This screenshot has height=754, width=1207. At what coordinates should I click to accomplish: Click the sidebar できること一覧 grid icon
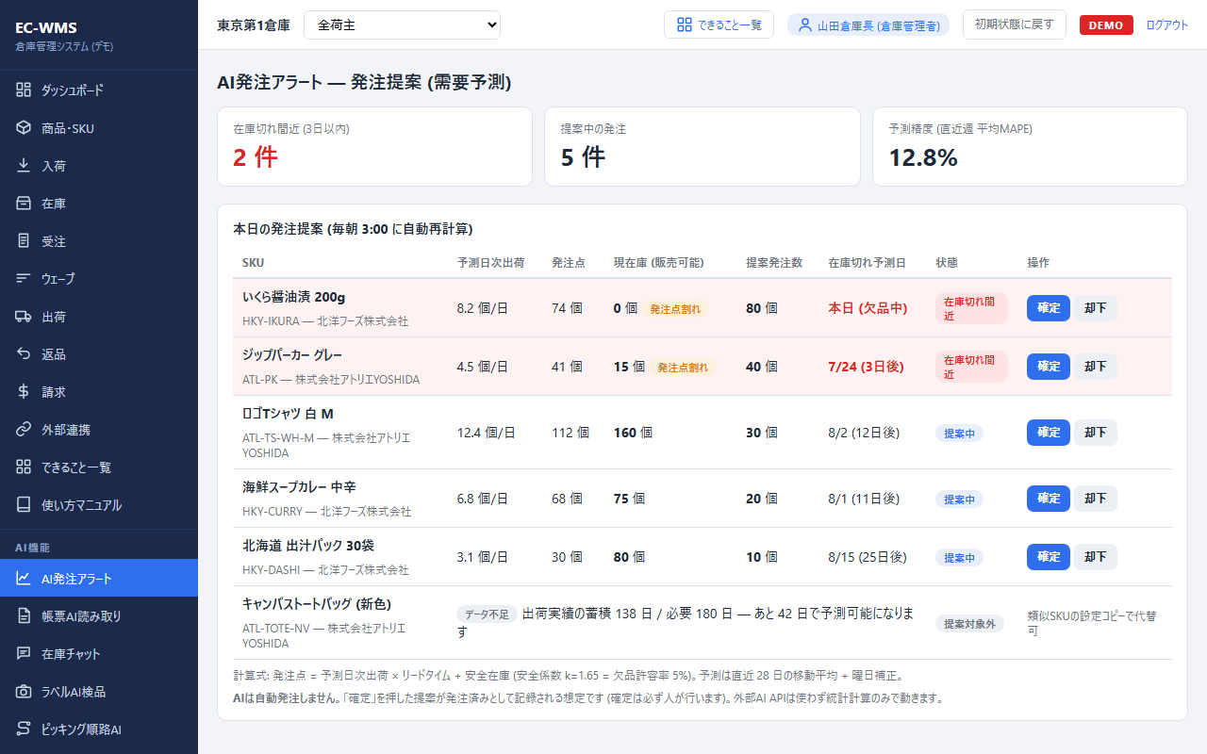24,467
